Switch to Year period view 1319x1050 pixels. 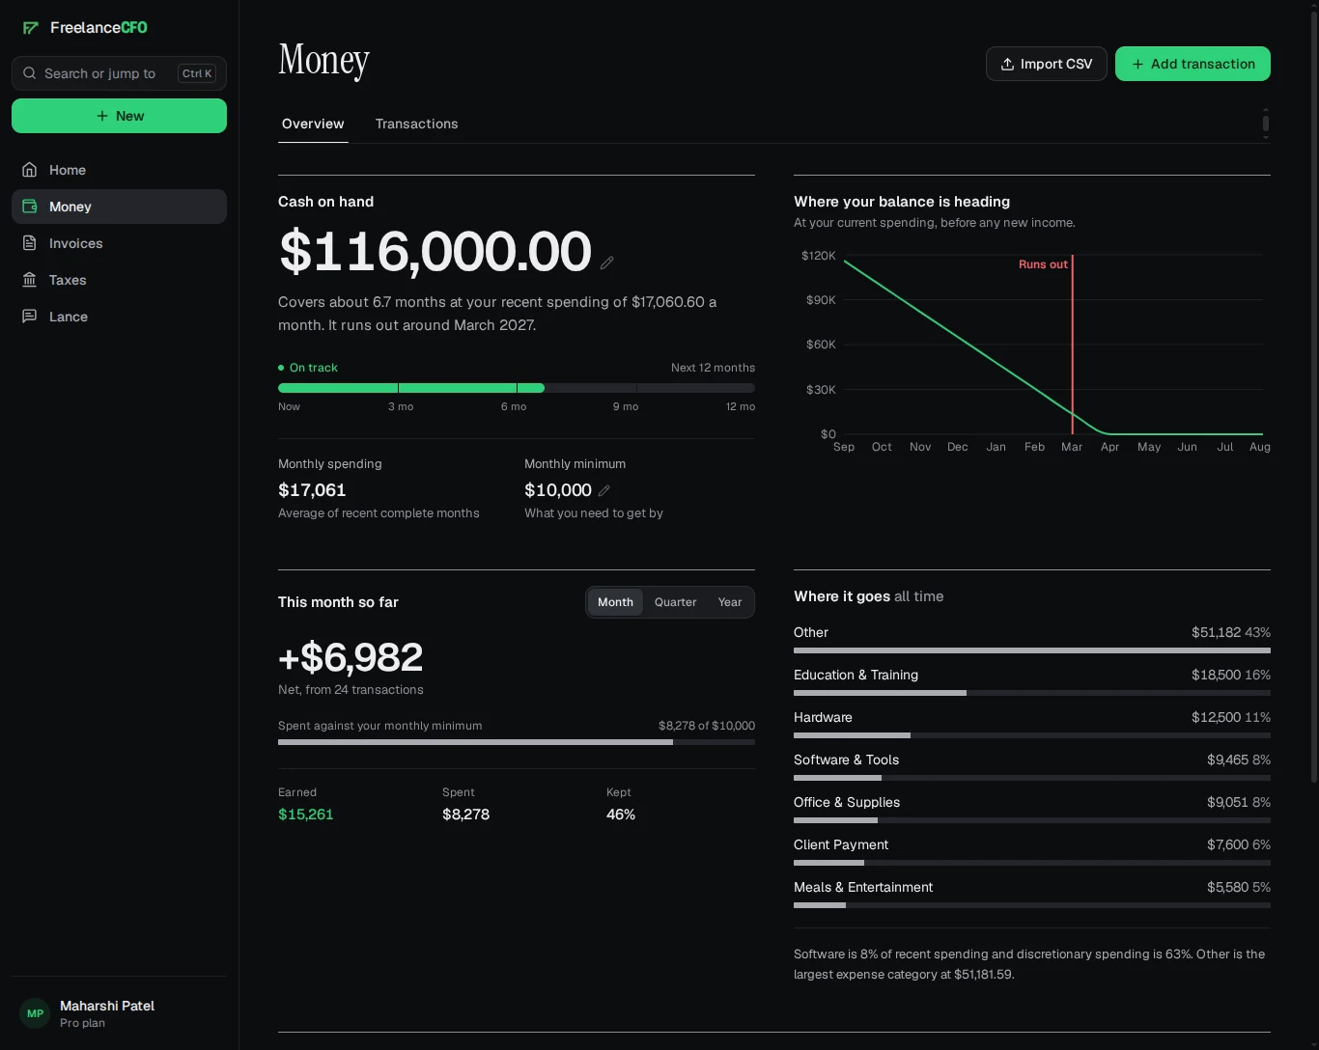[730, 602]
